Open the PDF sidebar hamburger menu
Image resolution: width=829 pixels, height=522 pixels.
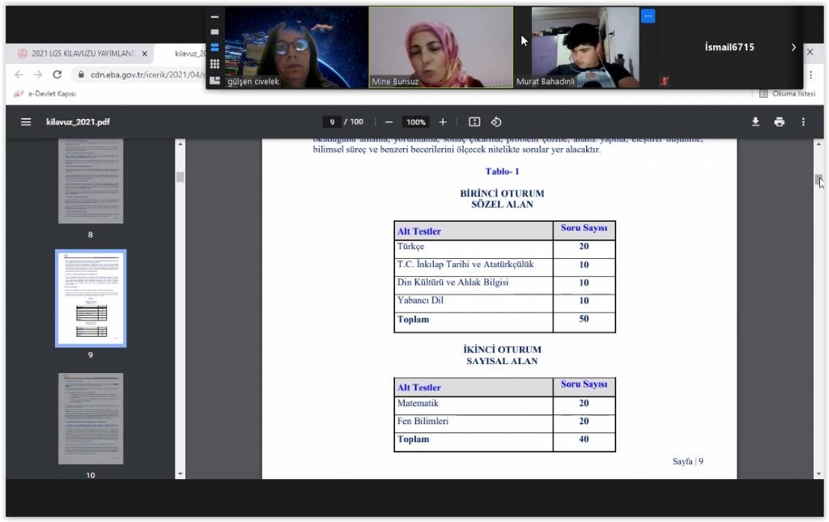click(26, 122)
